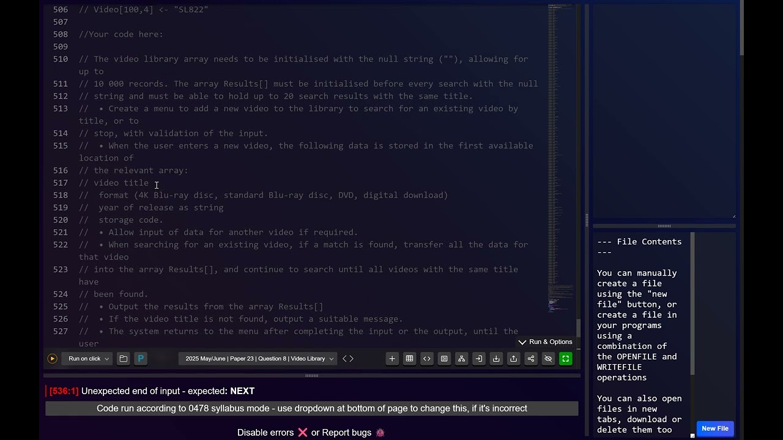Open the list panel icon

tap(444, 359)
